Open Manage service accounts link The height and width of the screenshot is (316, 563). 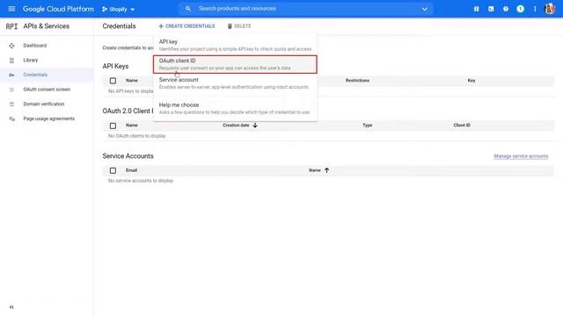pos(521,156)
